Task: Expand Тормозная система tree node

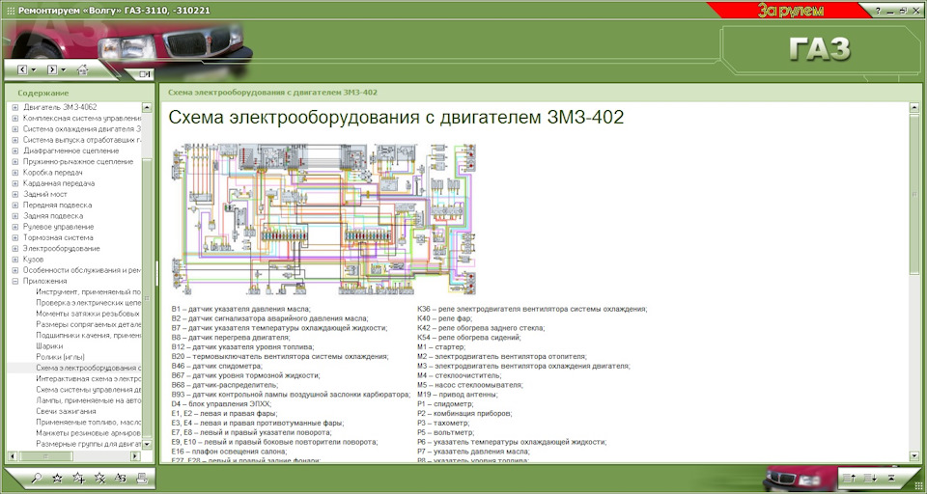Action: tap(15, 238)
